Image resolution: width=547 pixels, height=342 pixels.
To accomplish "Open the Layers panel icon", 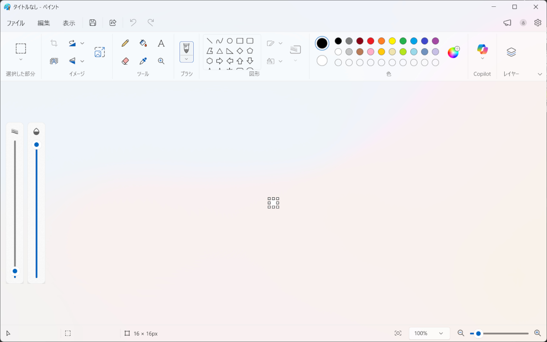I will point(511,52).
